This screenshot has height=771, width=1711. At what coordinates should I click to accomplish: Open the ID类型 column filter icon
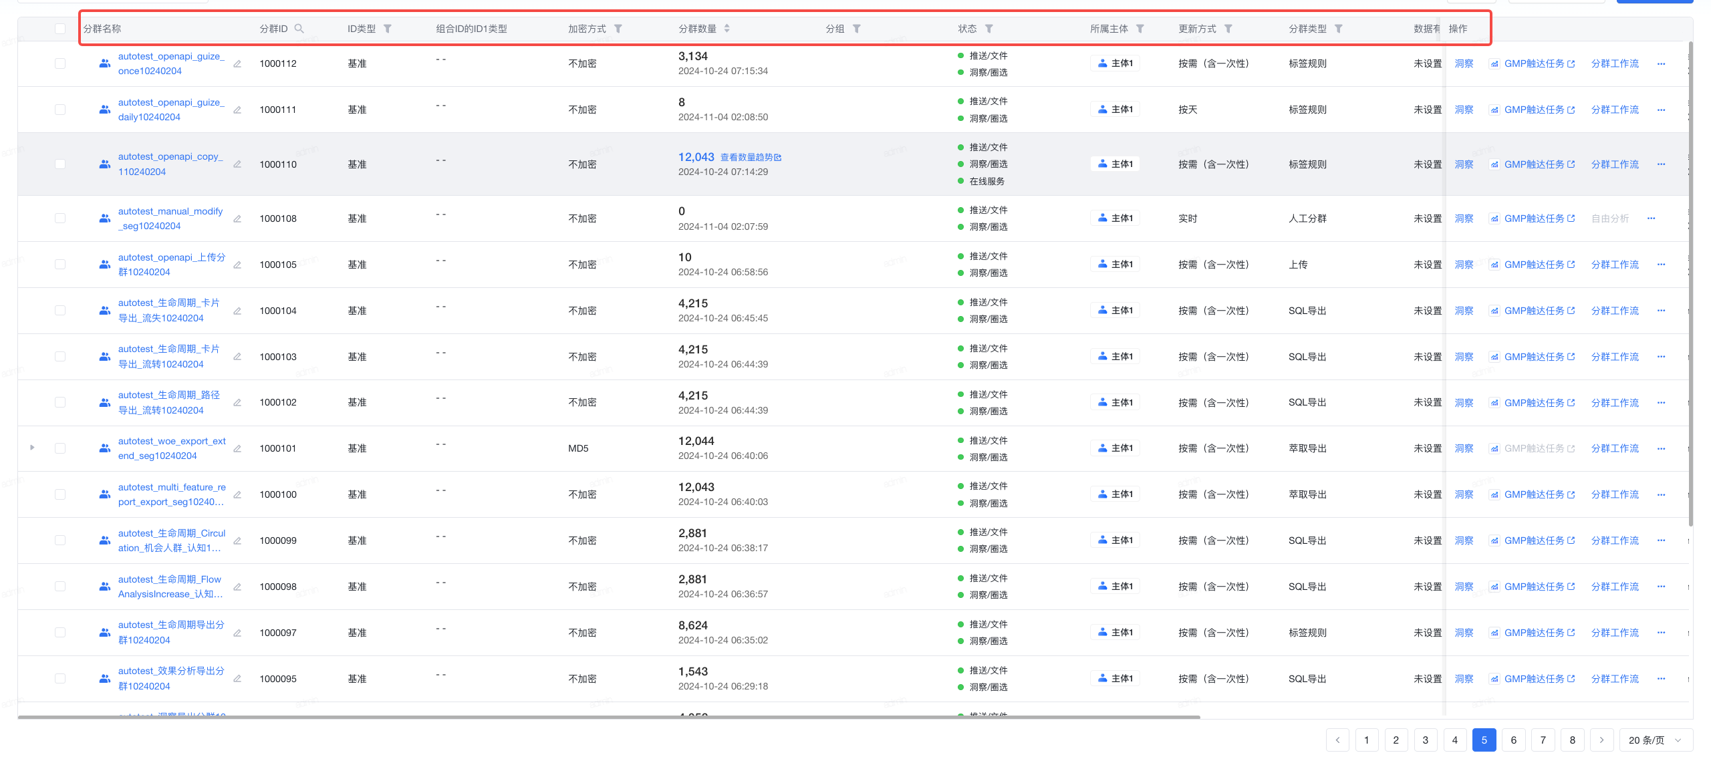pyautogui.click(x=388, y=29)
